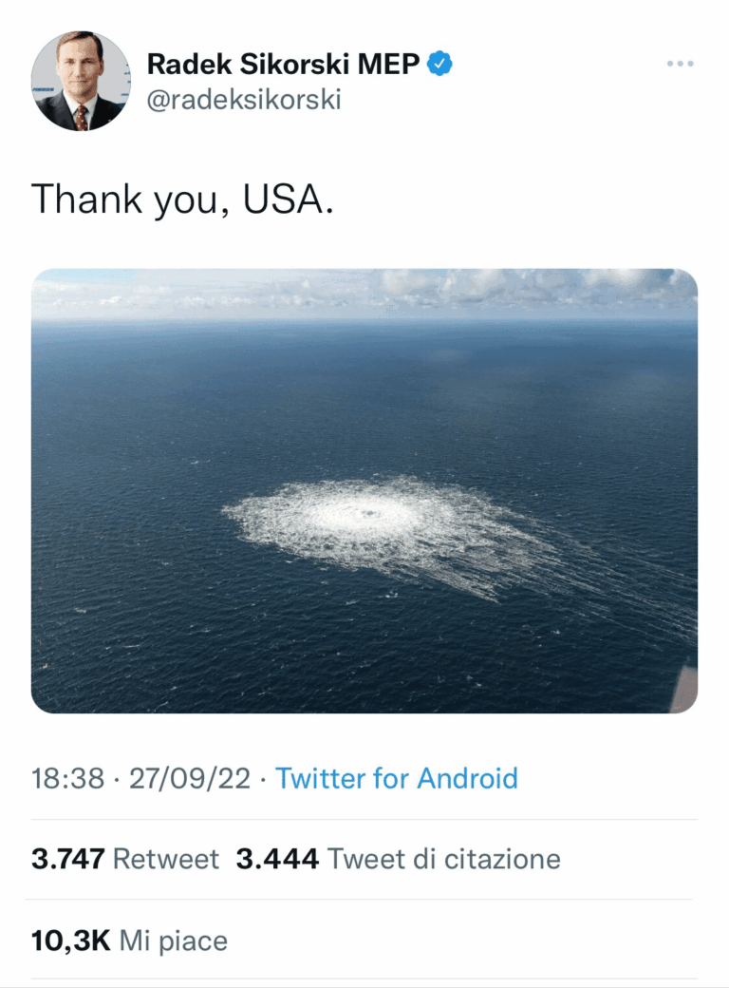729x988 pixels.
Task: Open the attached ocean photo full screen
Action: [x=364, y=489]
